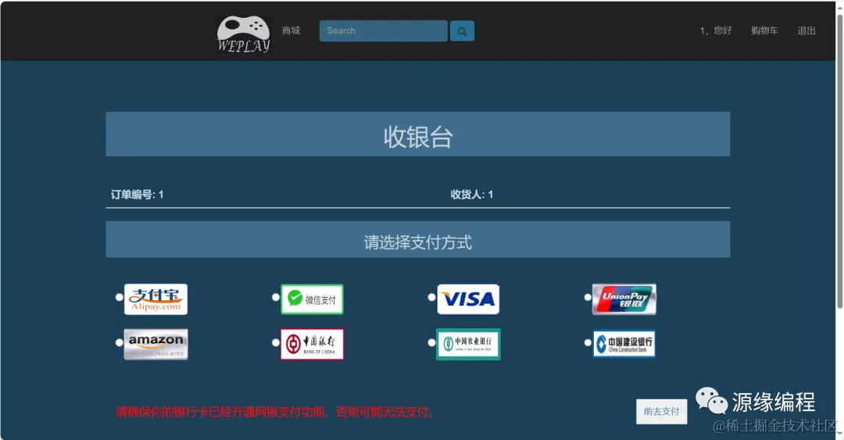Click the VISA card logo
This screenshot has width=844, height=440.
468,299
